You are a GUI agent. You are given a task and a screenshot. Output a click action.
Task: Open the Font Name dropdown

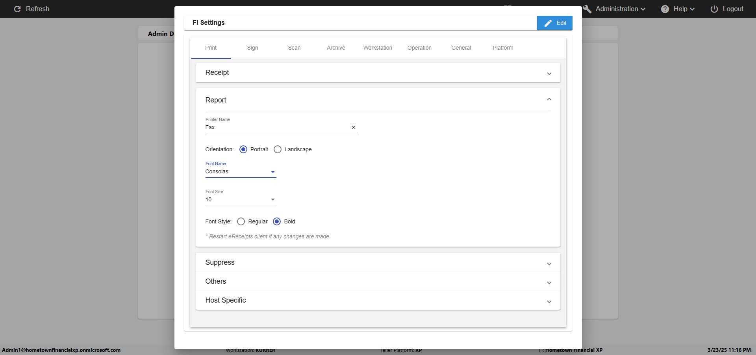click(272, 172)
